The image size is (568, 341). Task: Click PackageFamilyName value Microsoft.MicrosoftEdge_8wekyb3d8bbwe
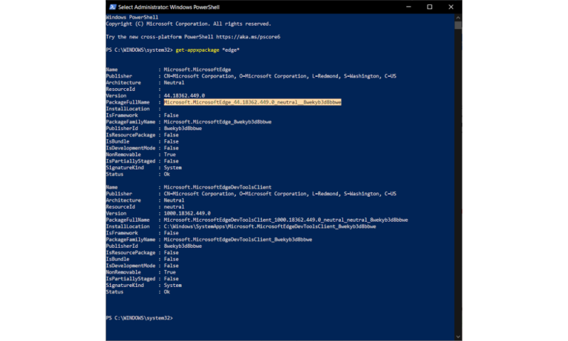[x=217, y=122]
